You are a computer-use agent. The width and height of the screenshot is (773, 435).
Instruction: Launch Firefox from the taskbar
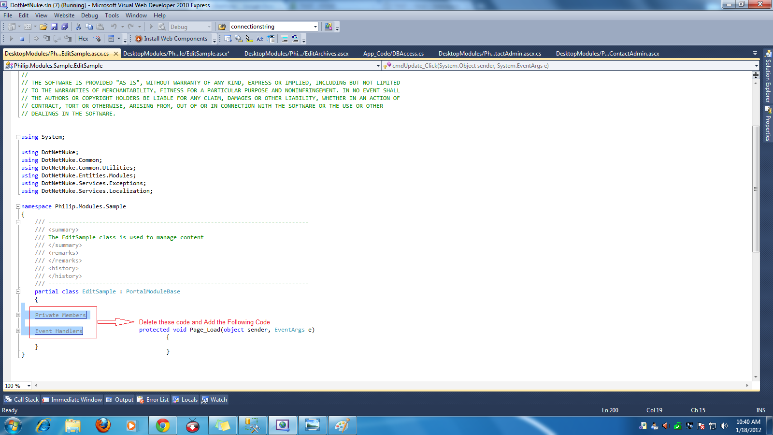tap(103, 426)
